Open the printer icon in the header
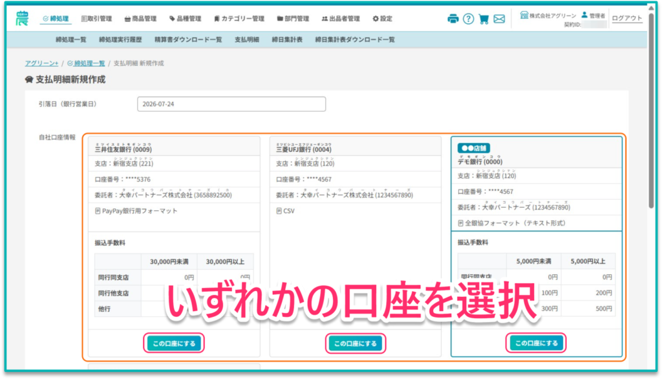Viewport: 662px width, 379px height. click(453, 19)
